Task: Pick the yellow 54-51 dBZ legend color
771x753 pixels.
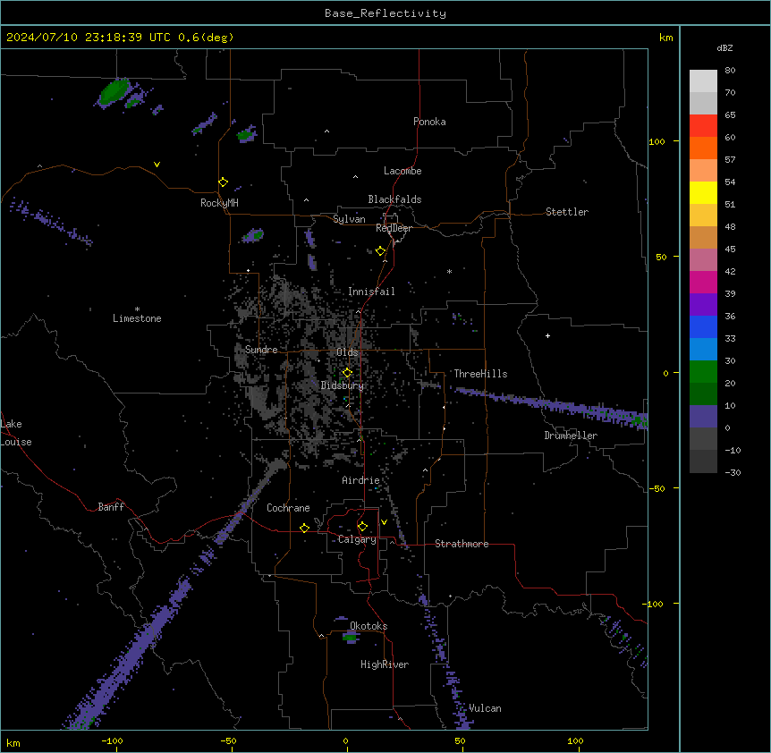Action: [703, 192]
